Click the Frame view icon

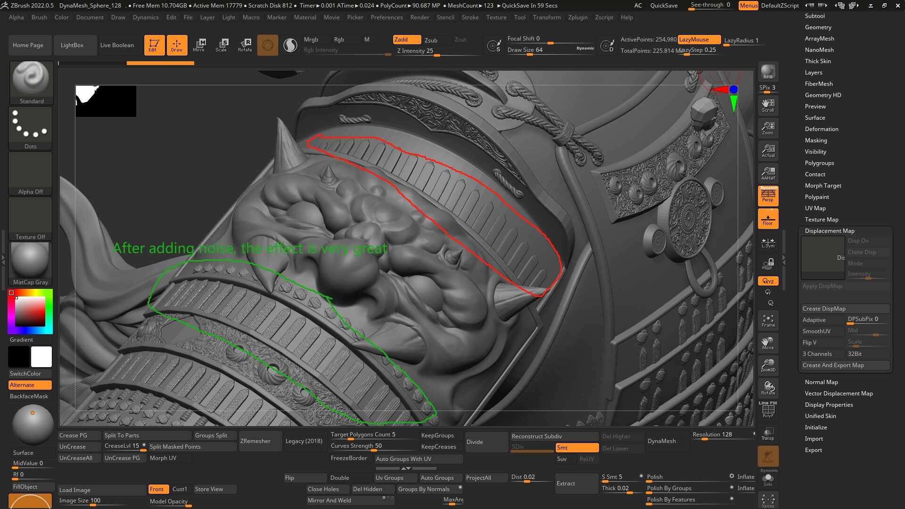(768, 320)
